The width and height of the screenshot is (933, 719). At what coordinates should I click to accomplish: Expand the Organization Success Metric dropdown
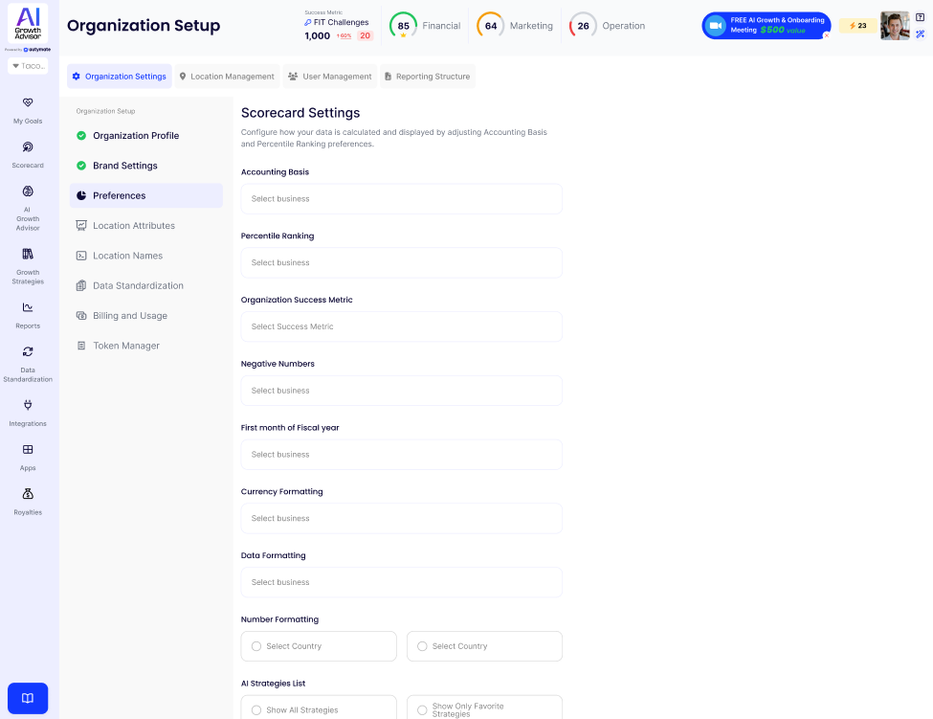[401, 326]
